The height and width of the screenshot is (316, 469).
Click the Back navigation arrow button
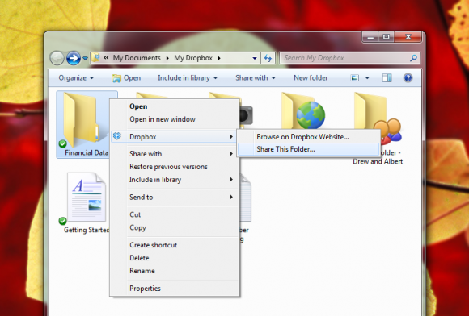tap(57, 58)
